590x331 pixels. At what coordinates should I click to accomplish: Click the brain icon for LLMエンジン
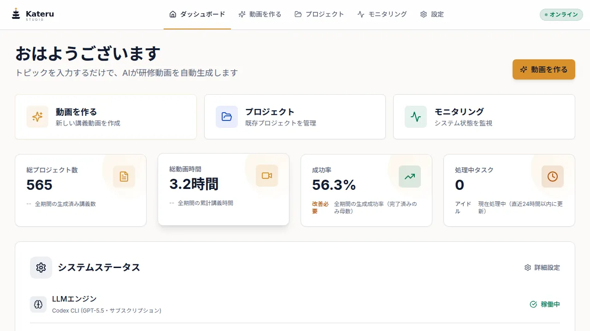38,304
